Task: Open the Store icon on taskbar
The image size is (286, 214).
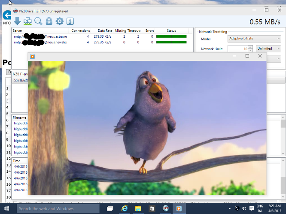Action: click(x=152, y=208)
